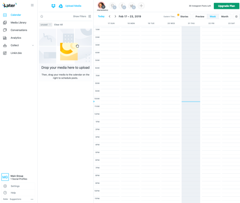Open Linkin.bio from the sidebar
This screenshot has height=203, width=240.
[16, 53]
